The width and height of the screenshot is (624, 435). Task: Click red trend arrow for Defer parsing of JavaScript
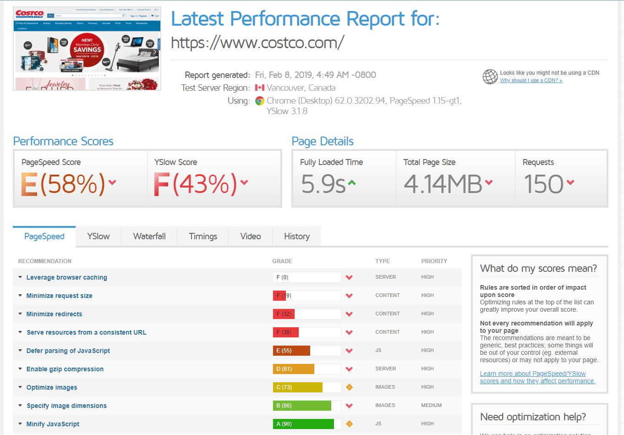349,351
